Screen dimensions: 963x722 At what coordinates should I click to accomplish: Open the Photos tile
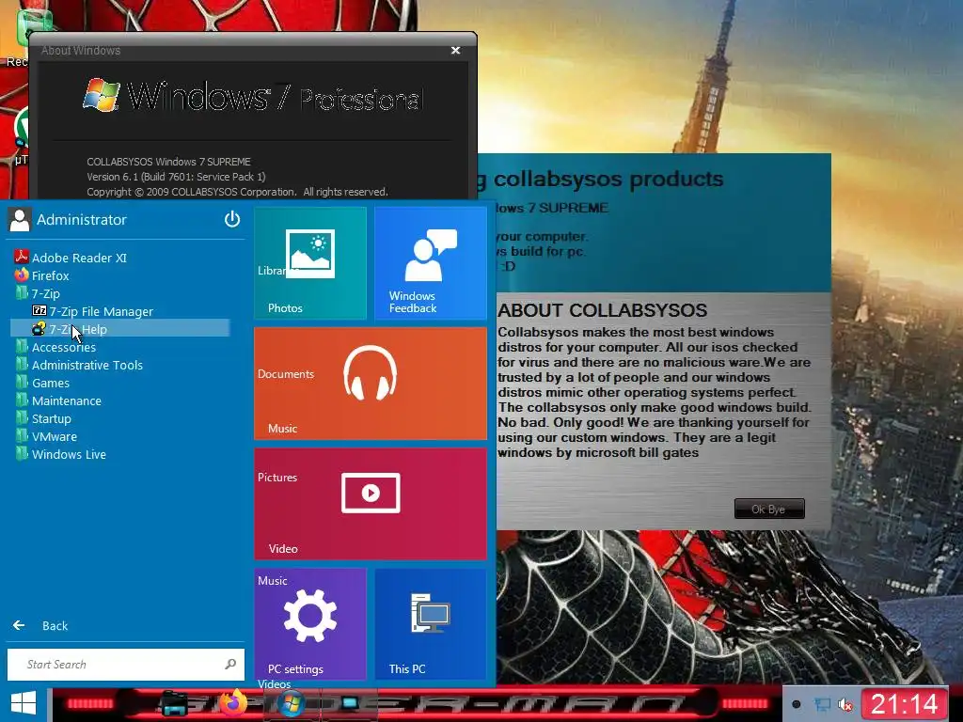coord(310,263)
